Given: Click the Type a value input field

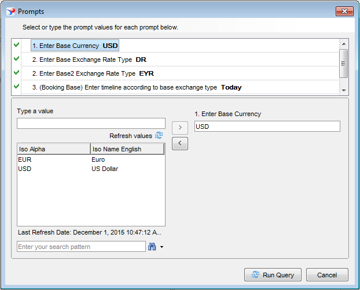Looking at the screenshot, I should coord(91,123).
